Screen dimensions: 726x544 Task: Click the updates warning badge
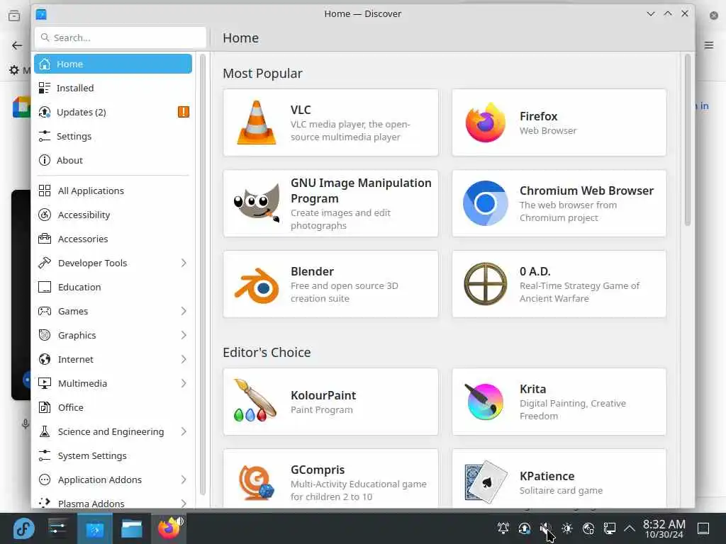click(184, 112)
